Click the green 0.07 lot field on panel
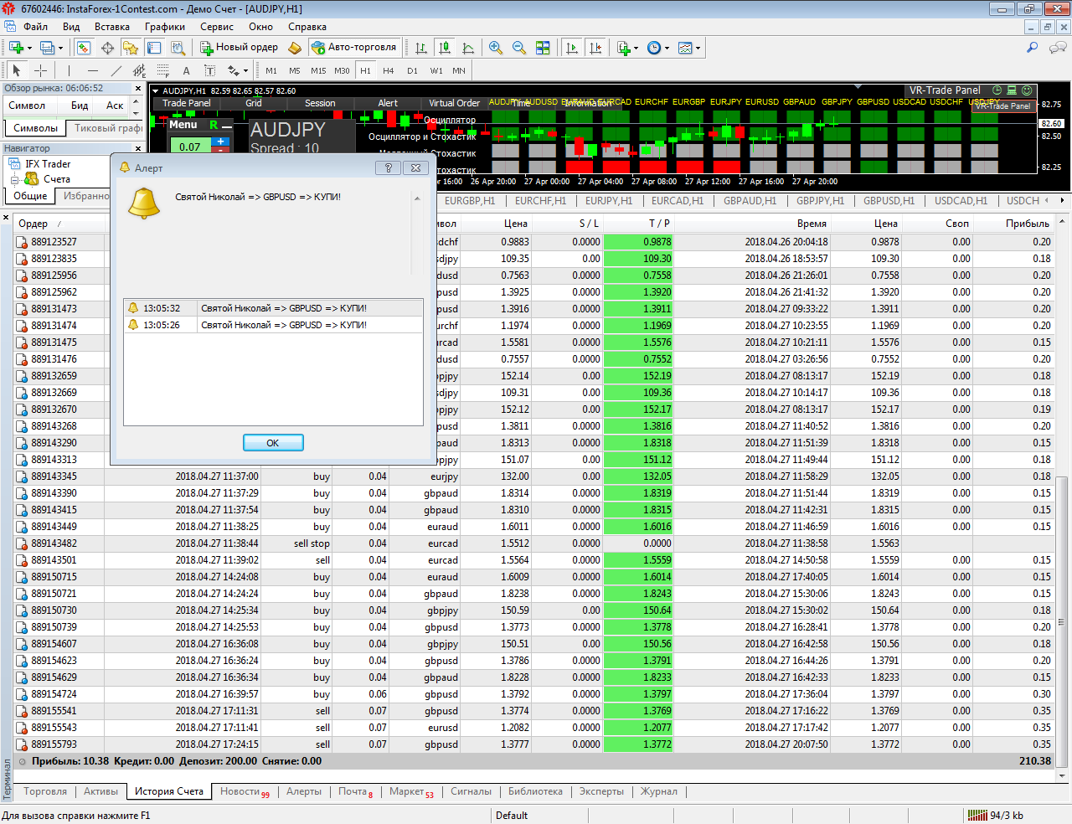This screenshot has height=824, width=1072. [x=190, y=147]
